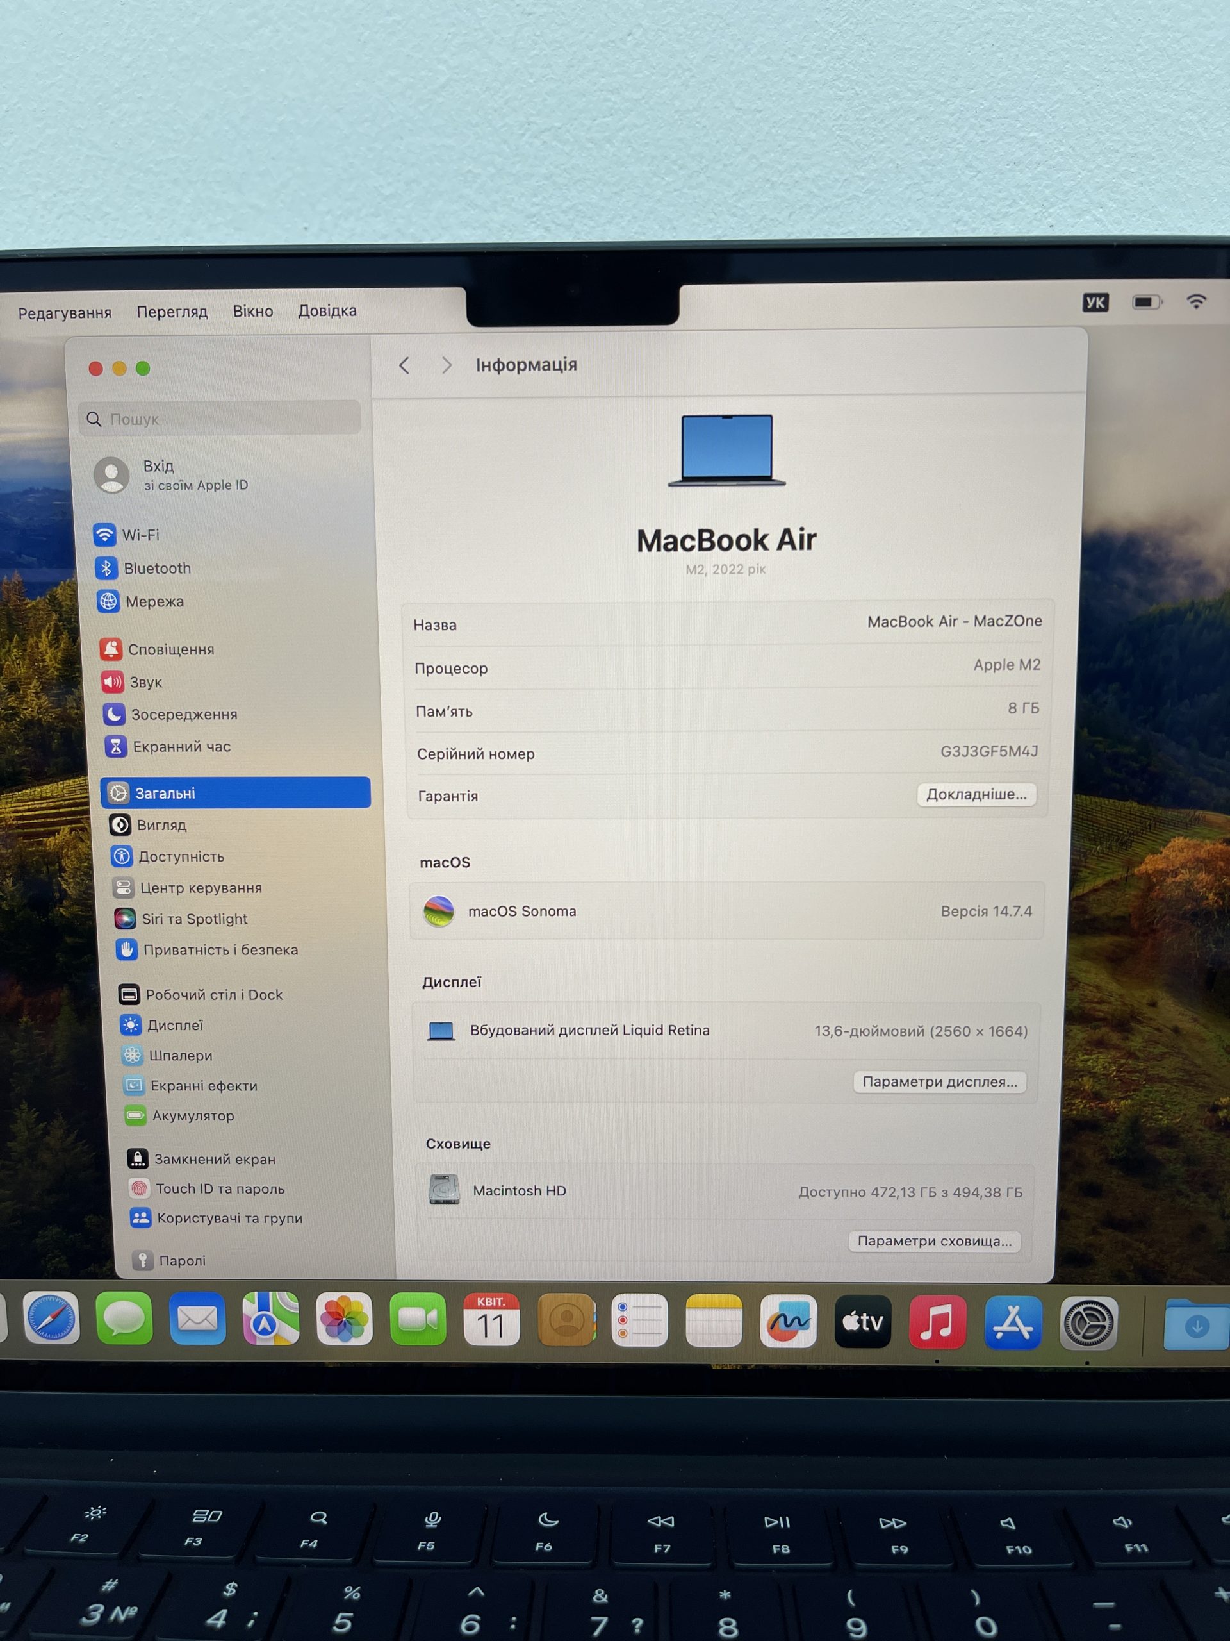Open Мережа network settings
This screenshot has width=1230, height=1641.
141,602
